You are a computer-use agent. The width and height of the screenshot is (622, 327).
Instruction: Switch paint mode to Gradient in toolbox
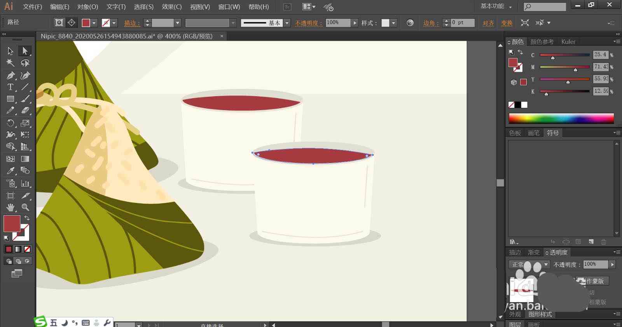(18, 249)
